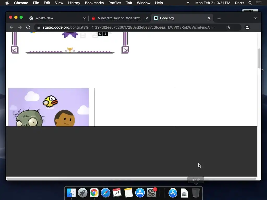Screen dimensions: 267x200
Task: View site information lock icon
Action: [39, 27]
